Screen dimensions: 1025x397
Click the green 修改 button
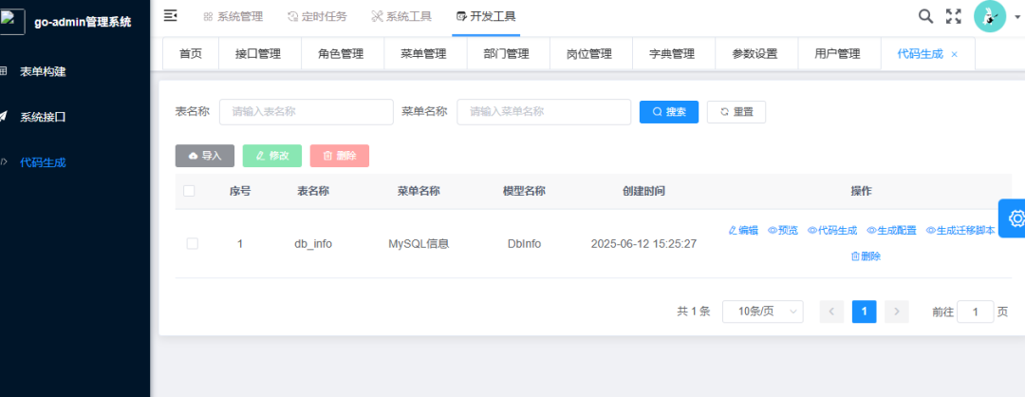coord(272,156)
